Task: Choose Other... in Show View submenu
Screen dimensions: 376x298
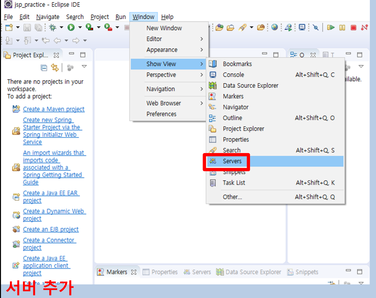Action: click(275, 197)
